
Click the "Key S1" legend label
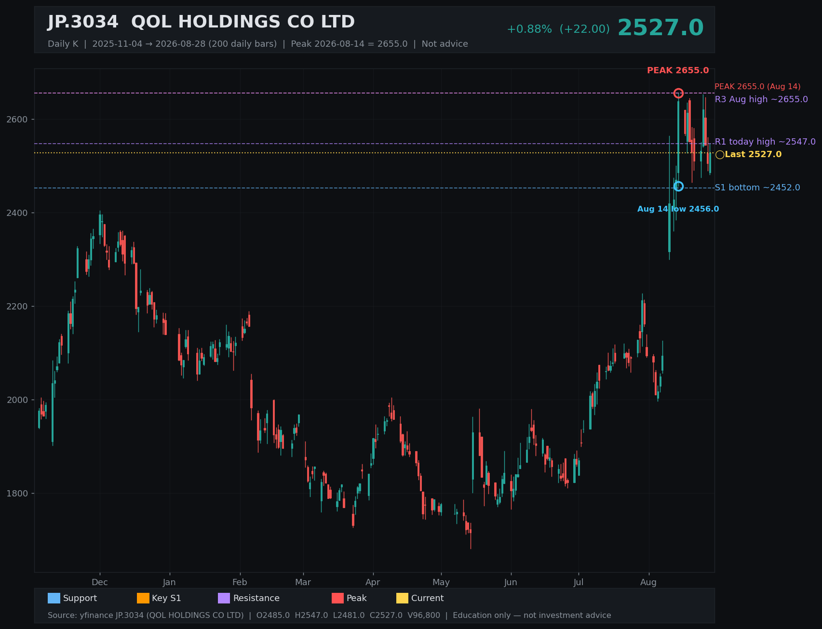coord(166,598)
